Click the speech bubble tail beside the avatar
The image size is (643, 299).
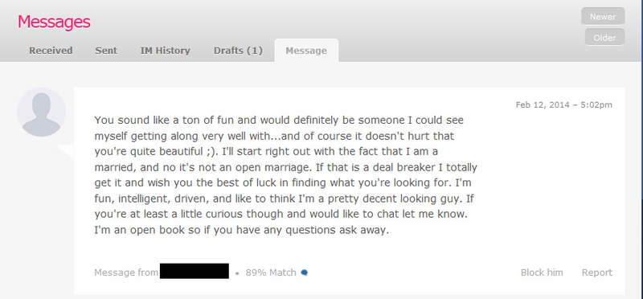tap(65, 151)
